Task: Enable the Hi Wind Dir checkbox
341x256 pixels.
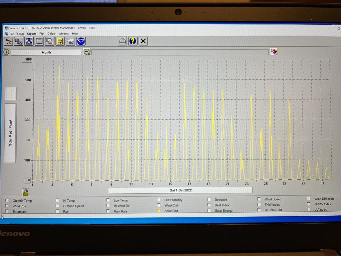Action: tap(108, 205)
